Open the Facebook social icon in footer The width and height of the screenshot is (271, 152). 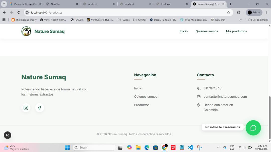(x=40, y=108)
